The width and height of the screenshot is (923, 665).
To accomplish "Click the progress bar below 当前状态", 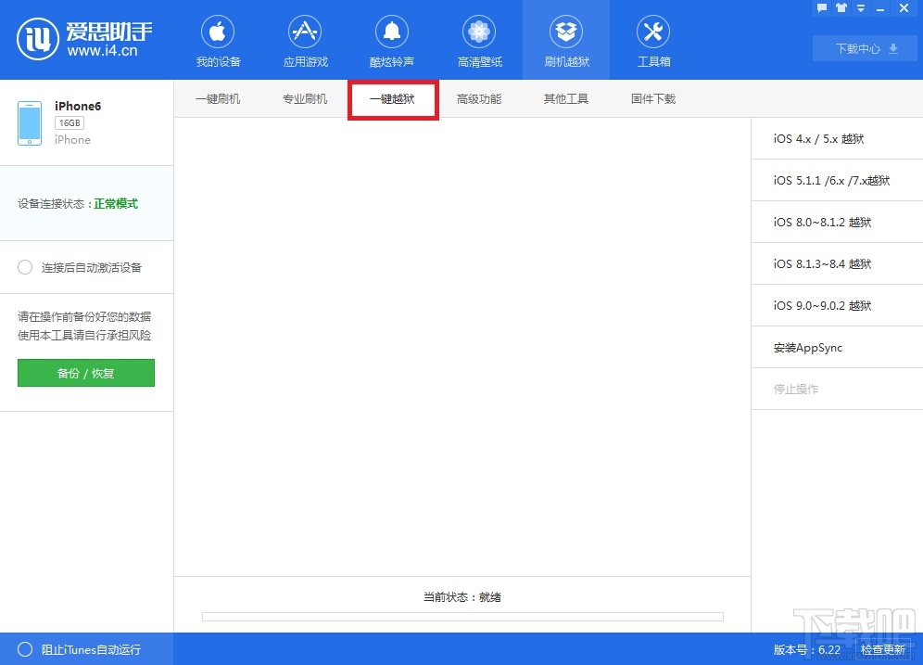I will 461,616.
